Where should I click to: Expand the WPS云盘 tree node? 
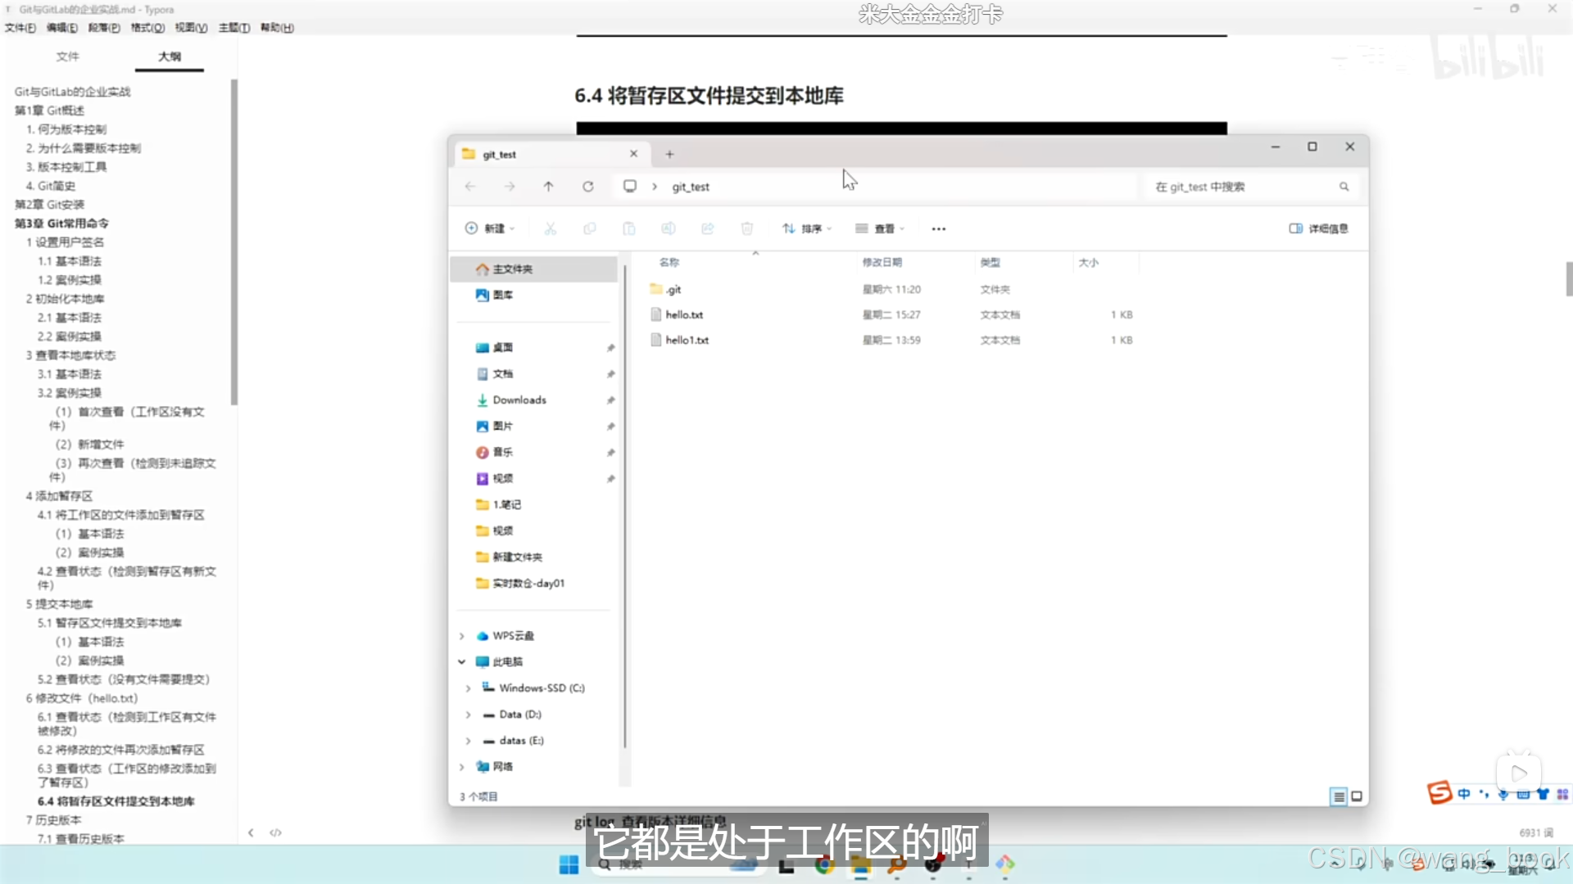462,636
